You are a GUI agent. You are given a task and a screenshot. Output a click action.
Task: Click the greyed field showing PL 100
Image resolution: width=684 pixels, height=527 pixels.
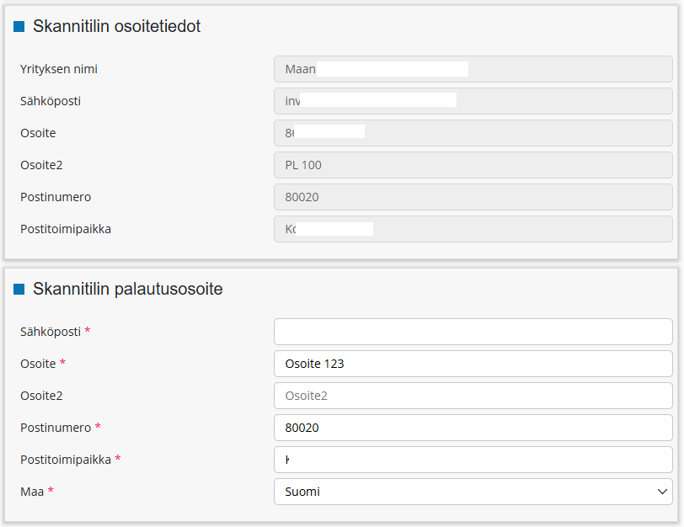pyautogui.click(x=473, y=165)
